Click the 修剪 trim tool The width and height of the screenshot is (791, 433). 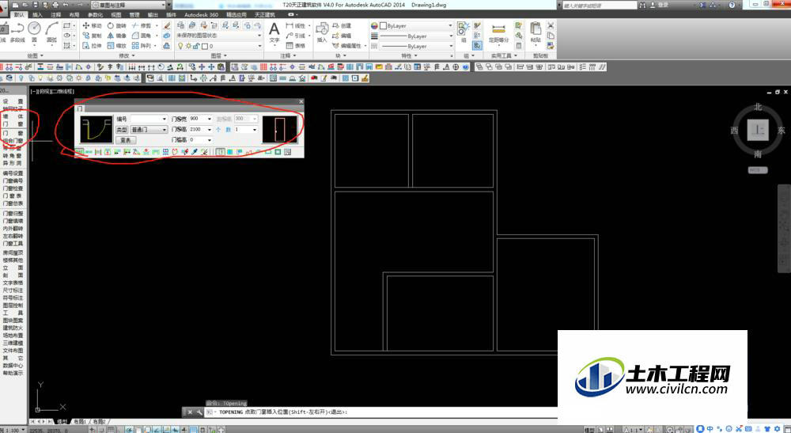tap(142, 25)
